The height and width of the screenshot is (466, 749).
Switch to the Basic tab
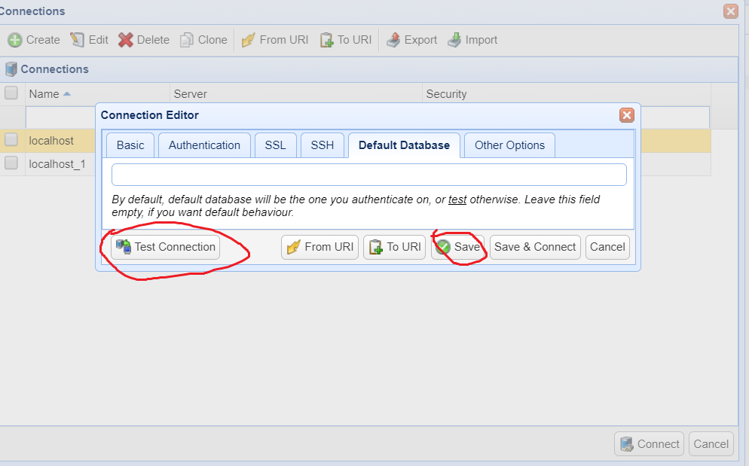tap(130, 145)
